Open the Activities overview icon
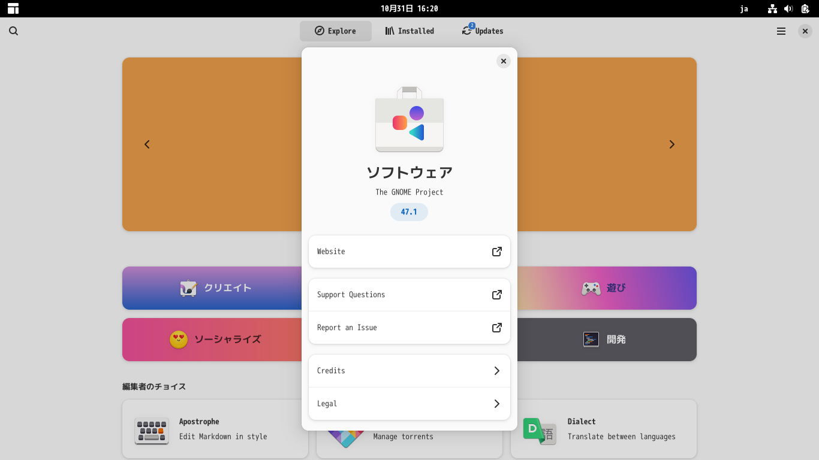 click(x=13, y=8)
